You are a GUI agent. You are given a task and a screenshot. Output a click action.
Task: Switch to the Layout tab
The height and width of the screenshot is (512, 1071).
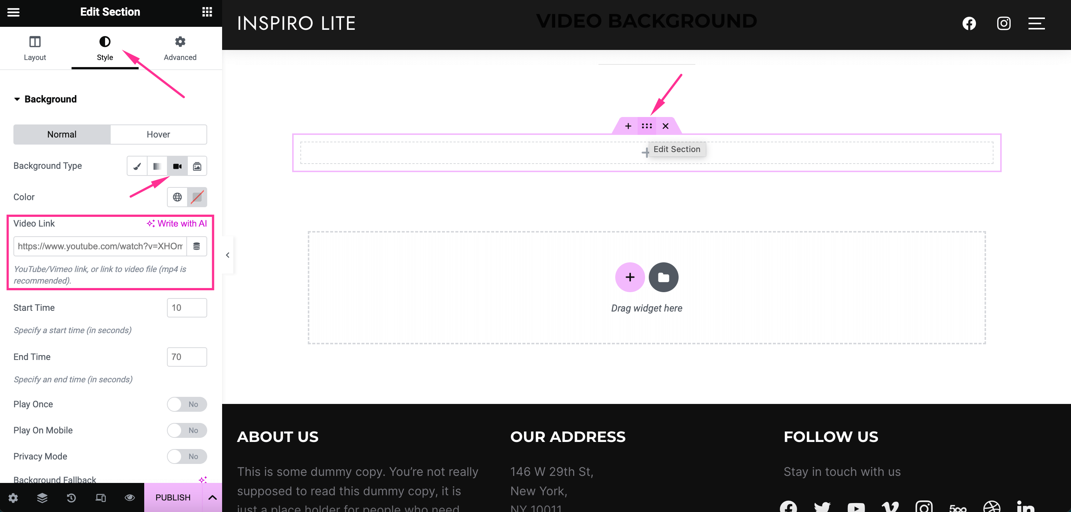coord(35,47)
